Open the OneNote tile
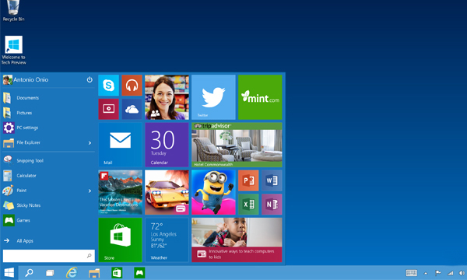Image resolution: width=467 pixels, height=280 pixels. pyautogui.click(x=272, y=205)
